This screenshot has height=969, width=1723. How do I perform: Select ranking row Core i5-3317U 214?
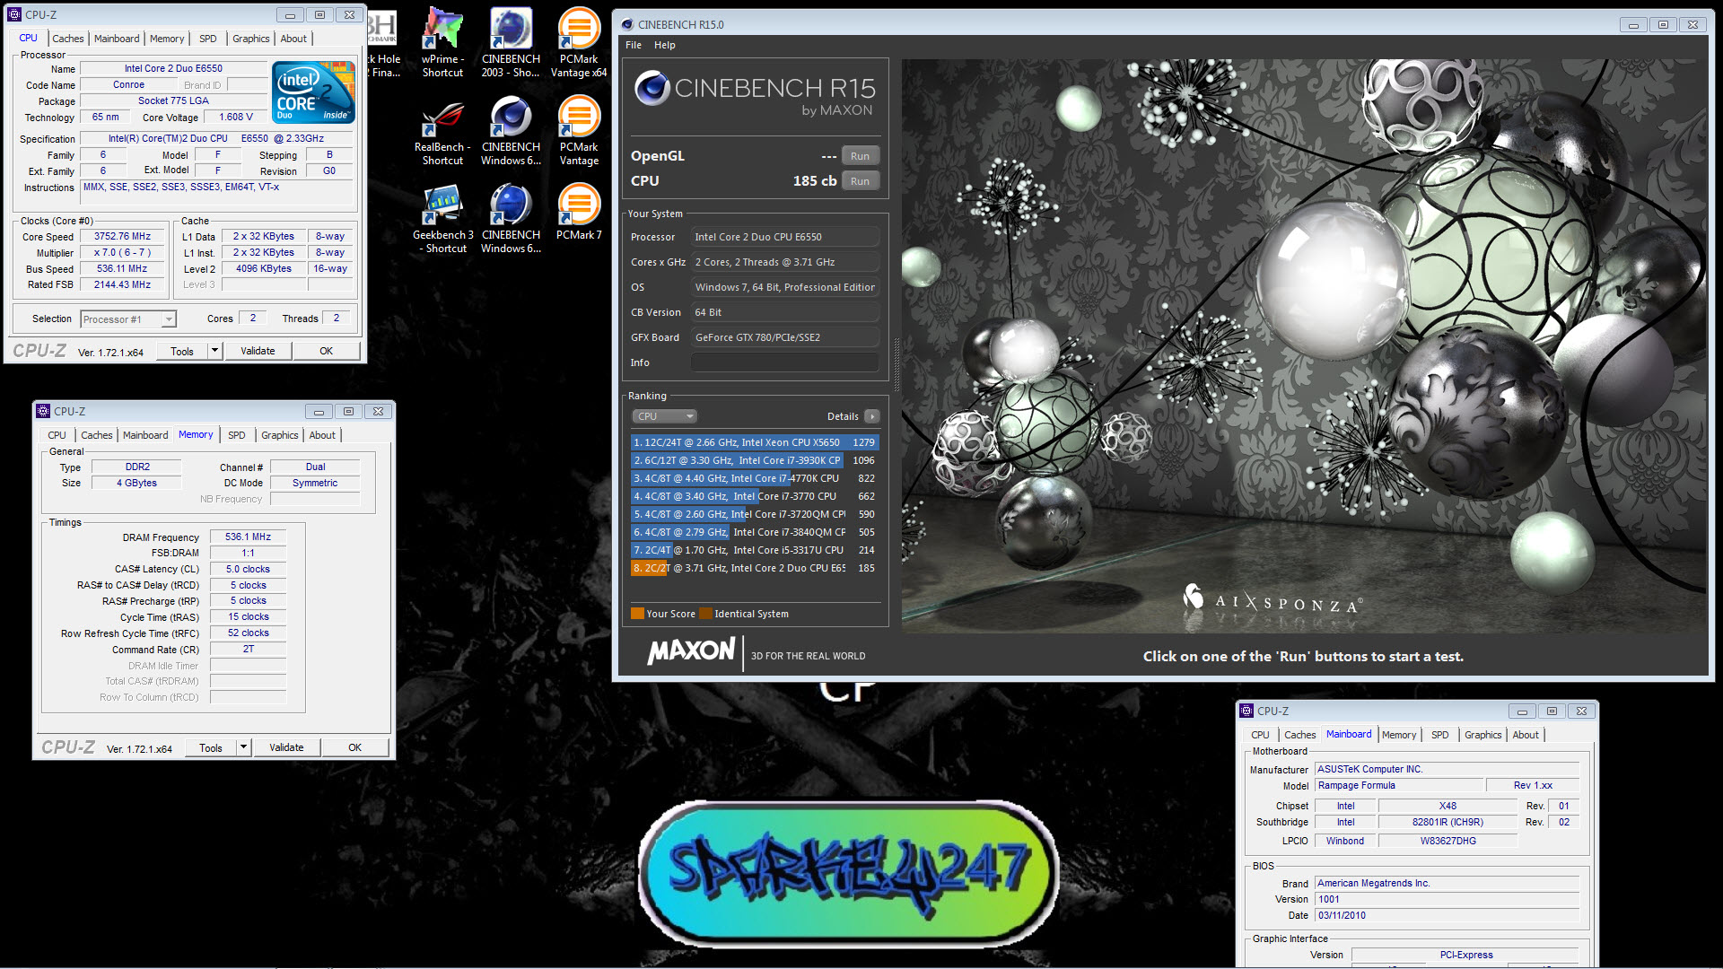pyautogui.click(x=754, y=550)
